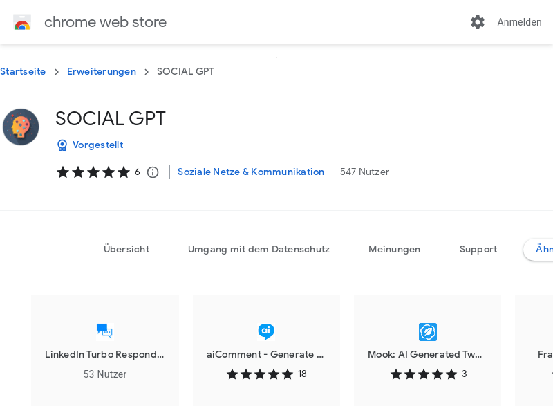Click the SOCIAL GPT breadcrumb text
The width and height of the screenshot is (553, 415).
pyautogui.click(x=185, y=71)
